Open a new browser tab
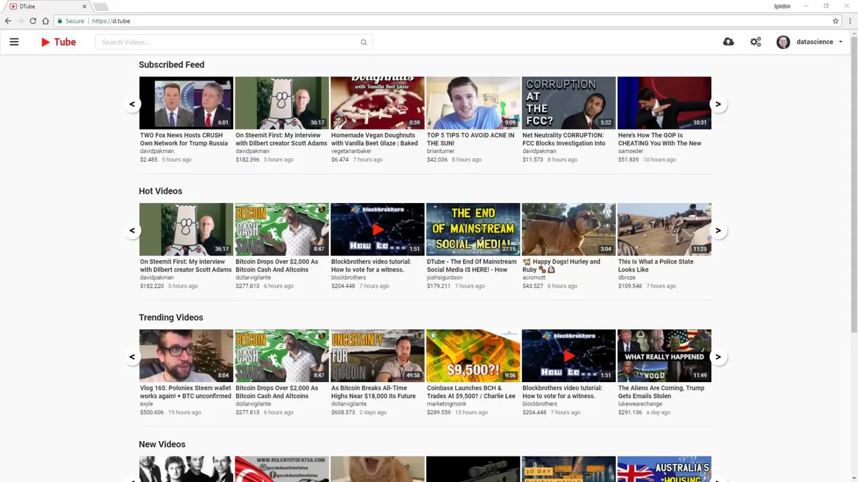The width and height of the screenshot is (858, 482). (x=101, y=7)
